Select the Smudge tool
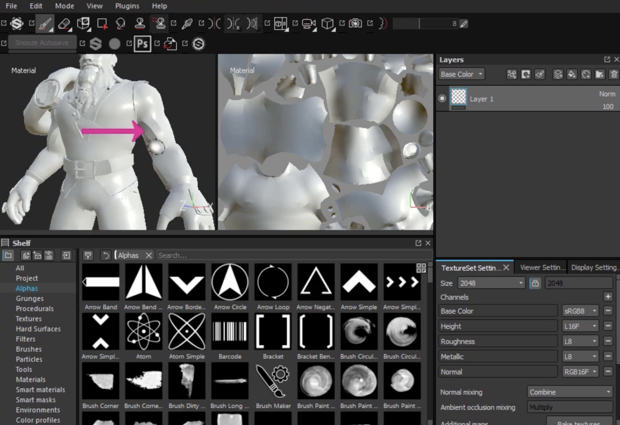The width and height of the screenshot is (620, 425). click(x=121, y=23)
